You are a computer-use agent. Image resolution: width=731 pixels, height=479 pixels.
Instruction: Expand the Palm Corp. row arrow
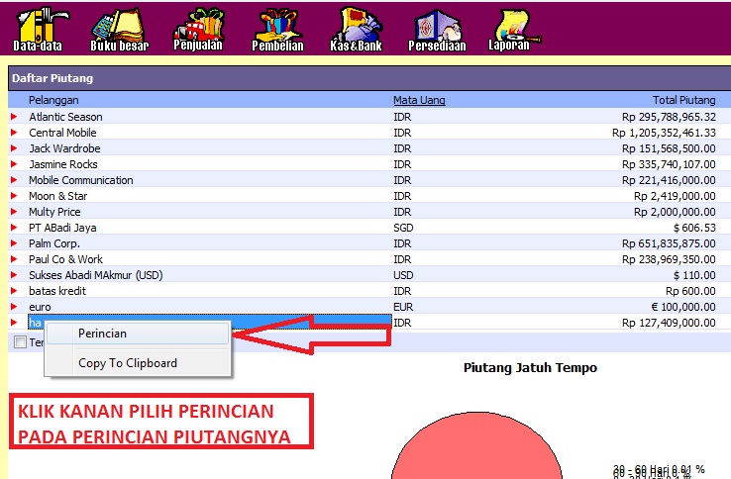click(14, 243)
